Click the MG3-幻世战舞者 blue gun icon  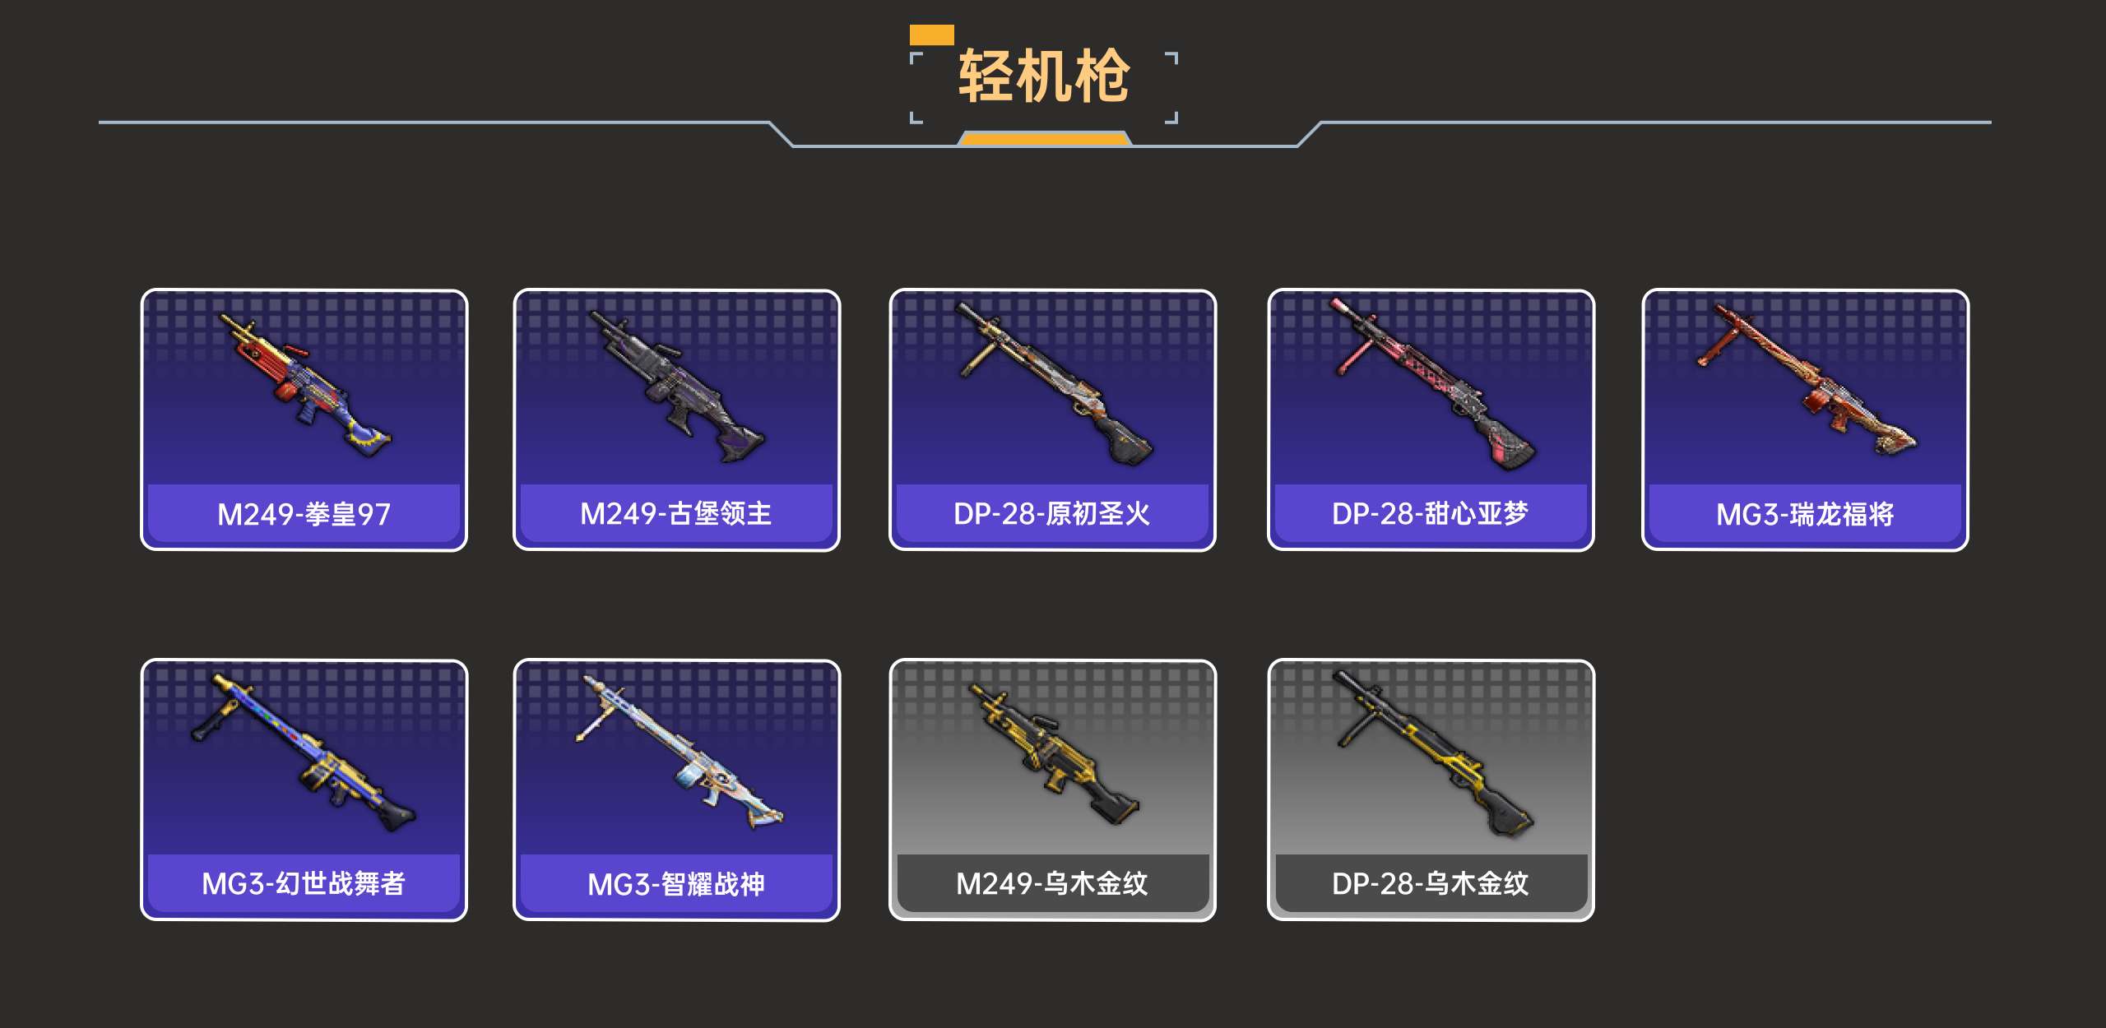coord(304,752)
